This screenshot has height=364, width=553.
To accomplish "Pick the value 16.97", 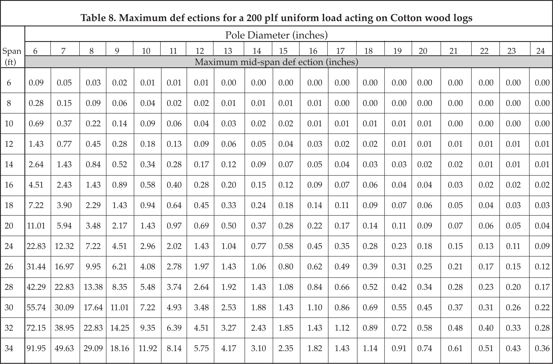I will [x=64, y=267].
